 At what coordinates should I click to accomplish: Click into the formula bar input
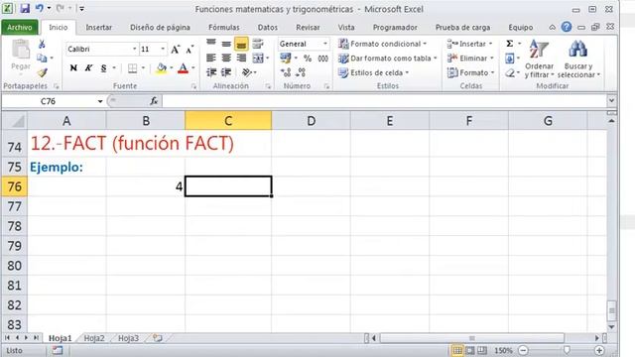pos(384,101)
